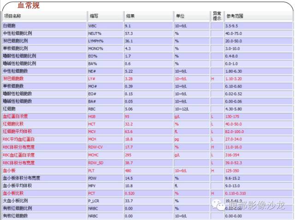Click the MPV abbreviation cell

pos(92,186)
